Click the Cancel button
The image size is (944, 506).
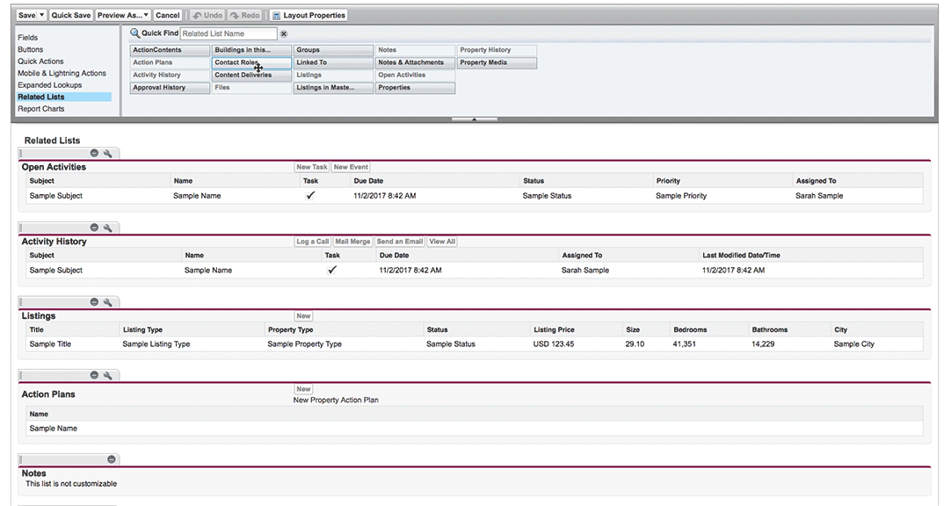click(x=167, y=15)
